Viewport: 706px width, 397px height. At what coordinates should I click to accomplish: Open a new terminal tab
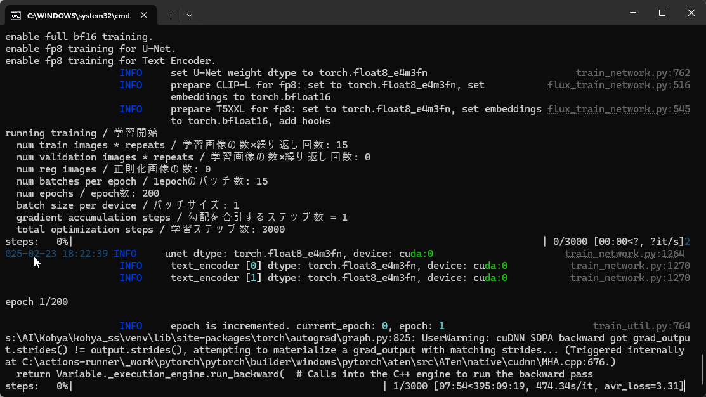pos(171,15)
